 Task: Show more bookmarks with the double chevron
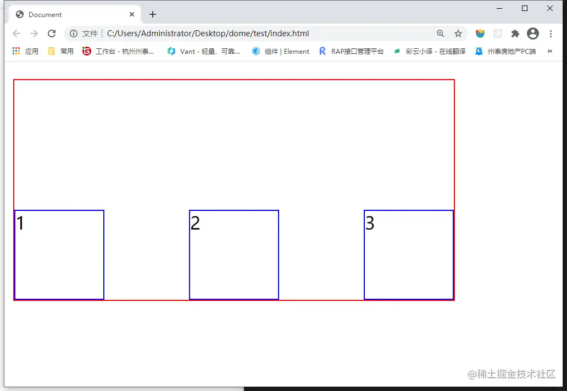(549, 51)
